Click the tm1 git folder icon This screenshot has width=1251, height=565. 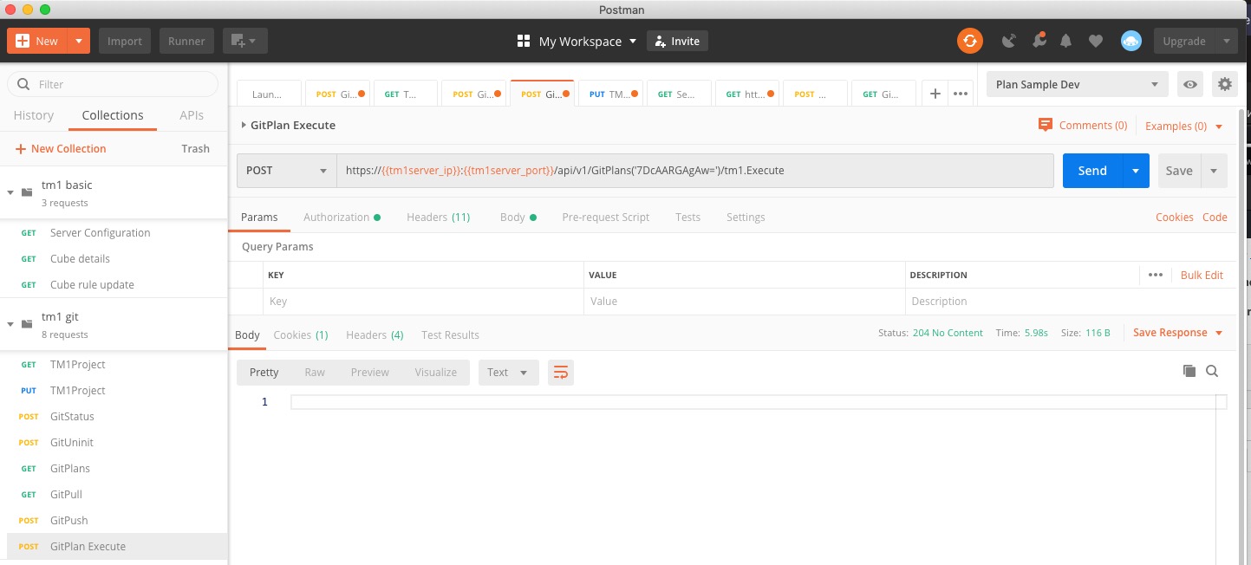27,323
